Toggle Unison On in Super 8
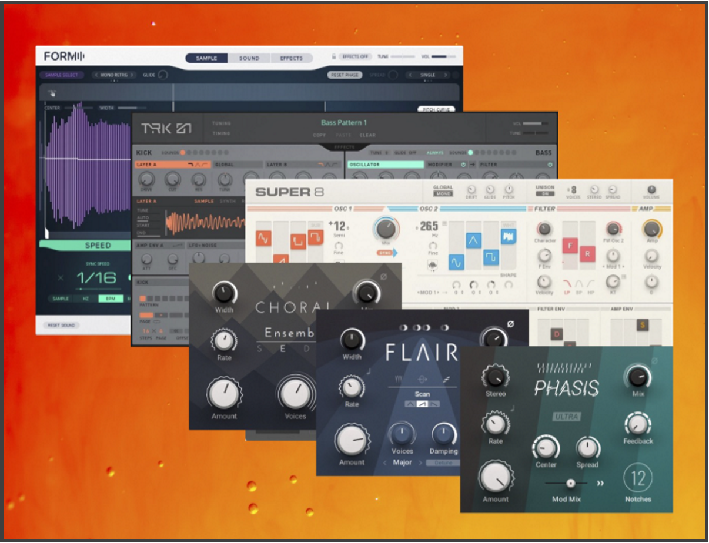Screen dimensions: 709x543 click(545, 193)
